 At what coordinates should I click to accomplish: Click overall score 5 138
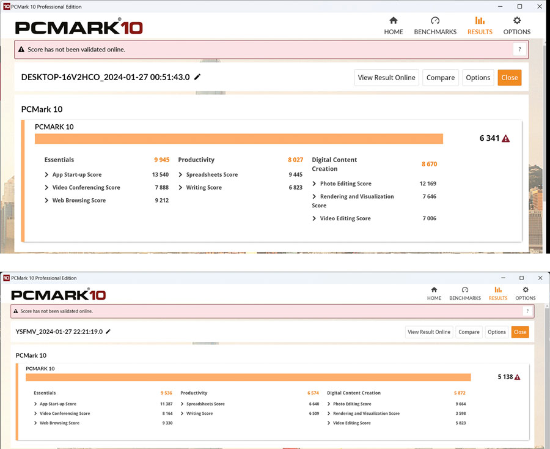point(505,377)
